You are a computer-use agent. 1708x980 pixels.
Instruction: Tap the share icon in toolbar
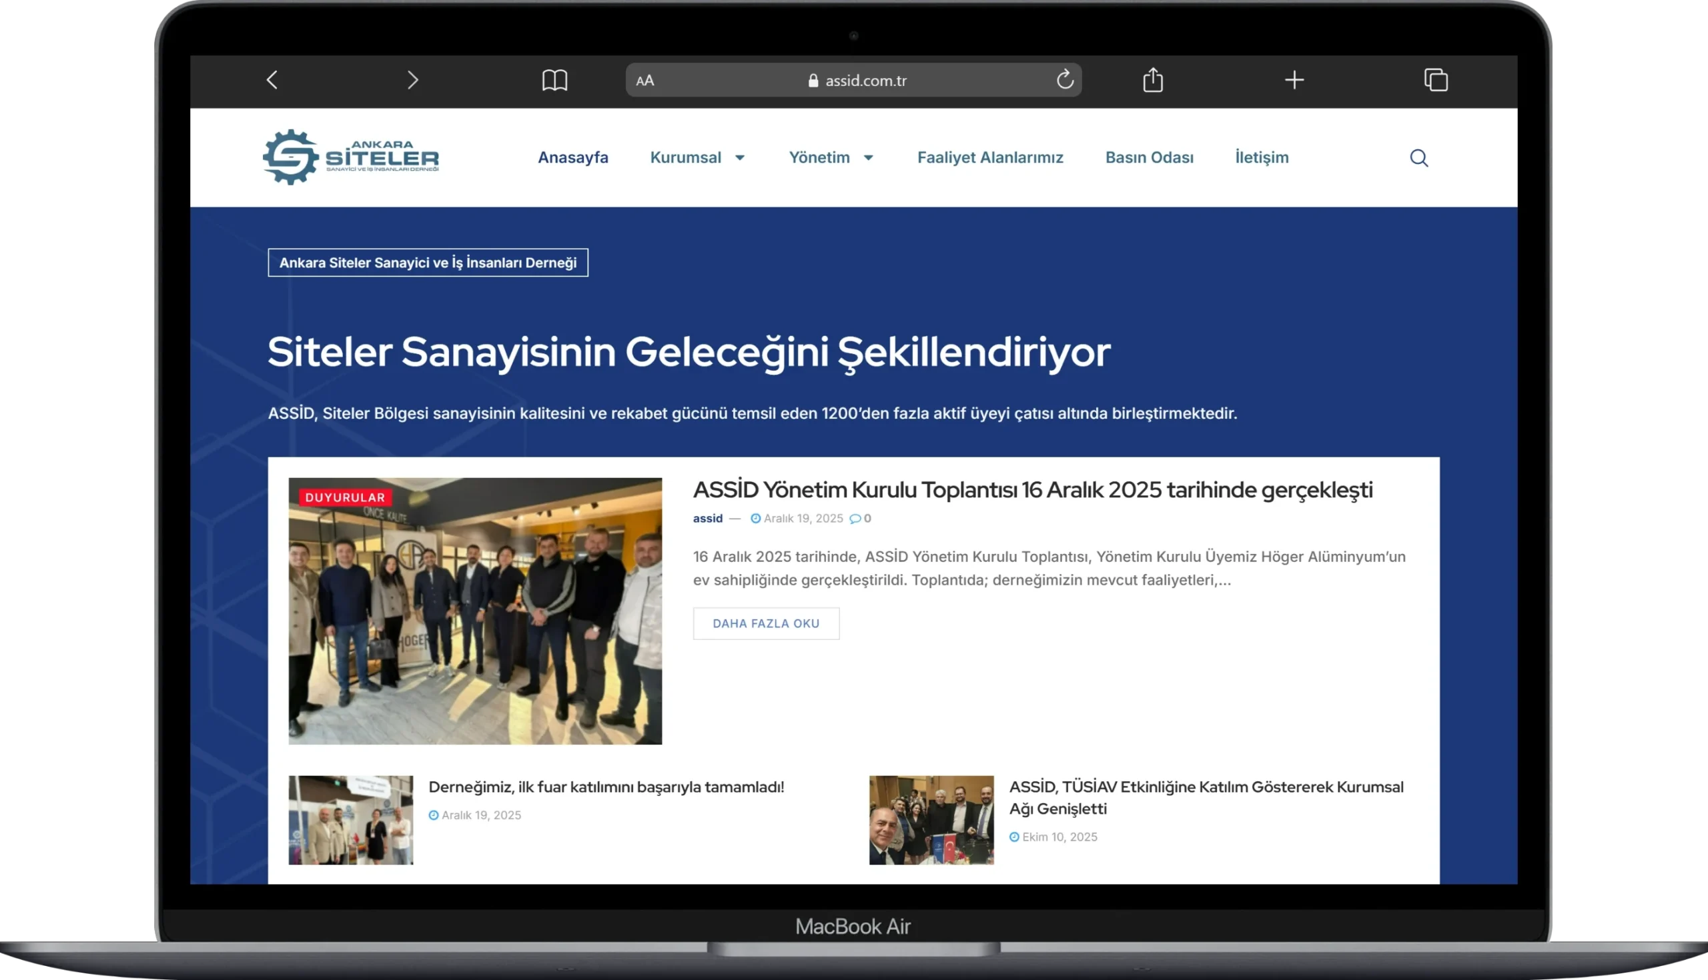click(1152, 80)
